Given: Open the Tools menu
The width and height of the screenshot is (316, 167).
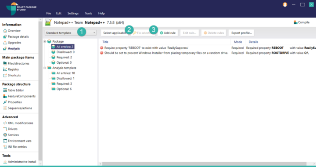Looking at the screenshot, I should click(x=88, y=13).
